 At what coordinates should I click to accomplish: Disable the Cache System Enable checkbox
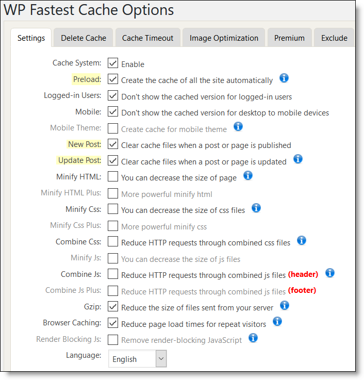click(113, 63)
